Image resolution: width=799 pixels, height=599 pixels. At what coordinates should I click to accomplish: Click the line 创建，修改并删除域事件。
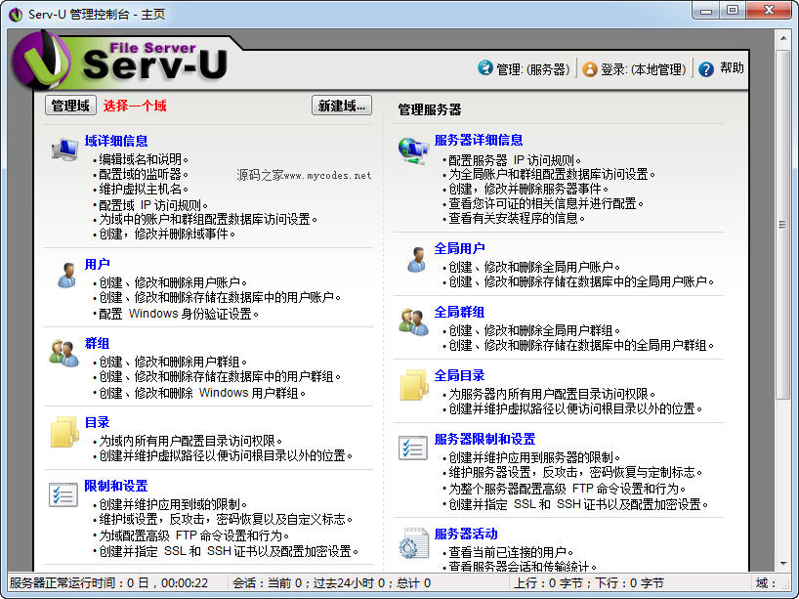click(167, 234)
